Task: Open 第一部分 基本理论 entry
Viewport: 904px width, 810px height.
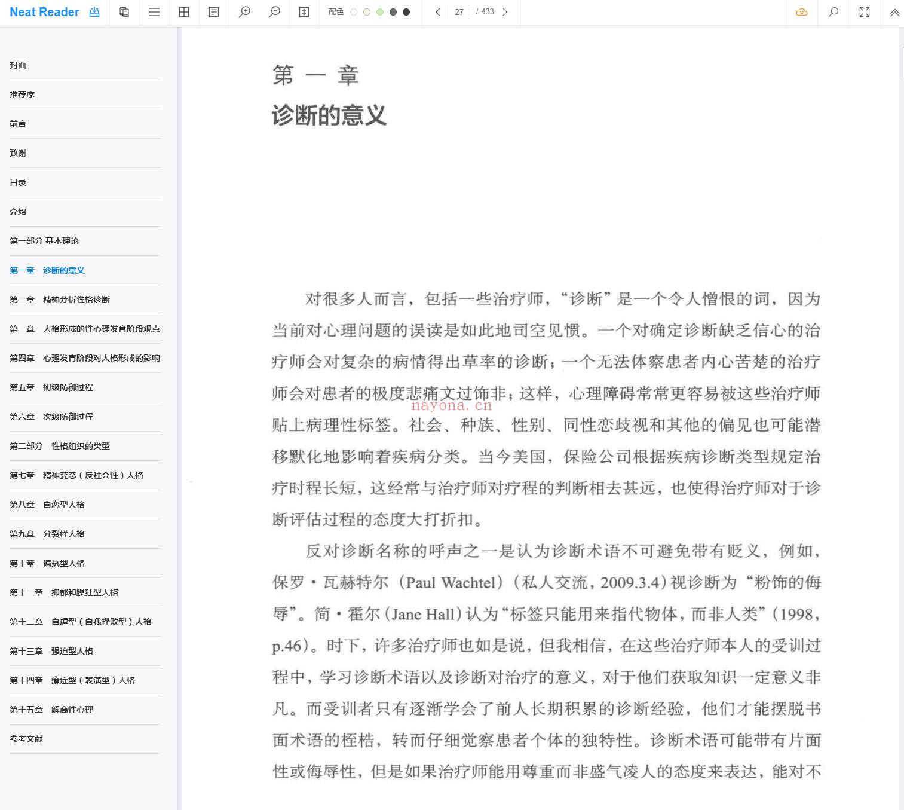Action: click(44, 241)
